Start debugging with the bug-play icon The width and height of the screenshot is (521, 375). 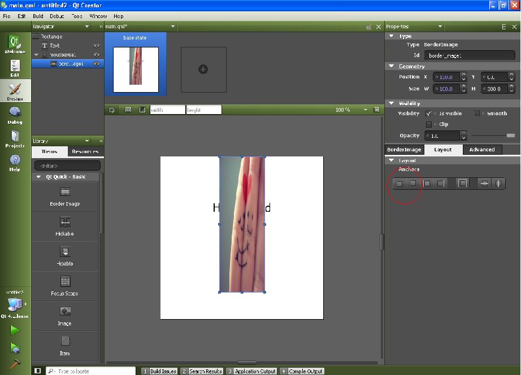15,348
